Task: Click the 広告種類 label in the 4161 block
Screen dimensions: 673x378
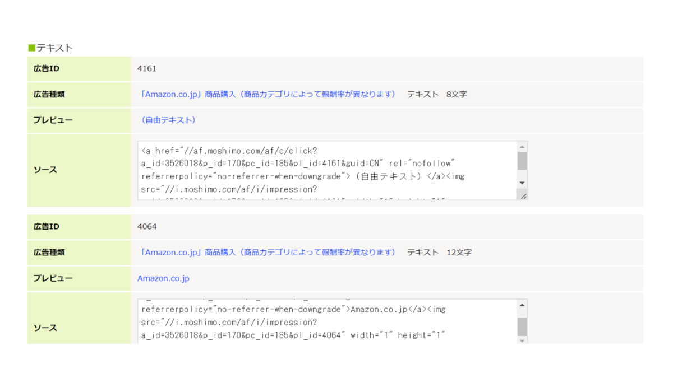Action: (49, 94)
